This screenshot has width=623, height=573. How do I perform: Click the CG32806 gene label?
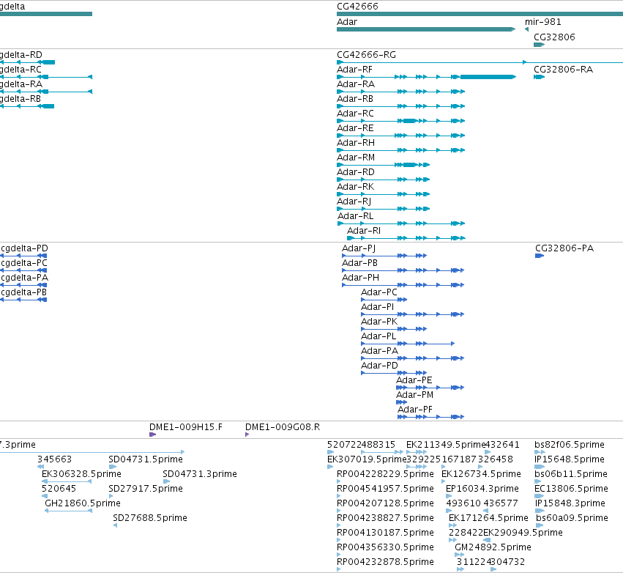(x=554, y=37)
